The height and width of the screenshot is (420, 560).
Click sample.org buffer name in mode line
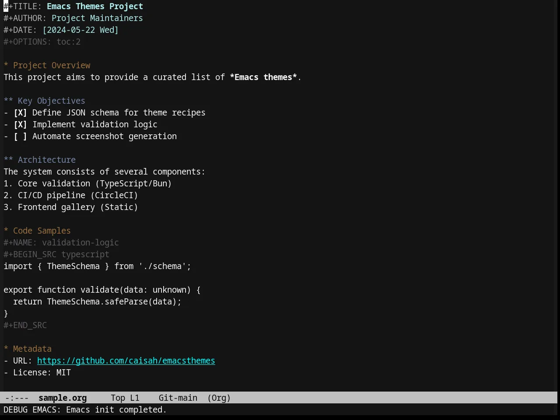tap(63, 398)
